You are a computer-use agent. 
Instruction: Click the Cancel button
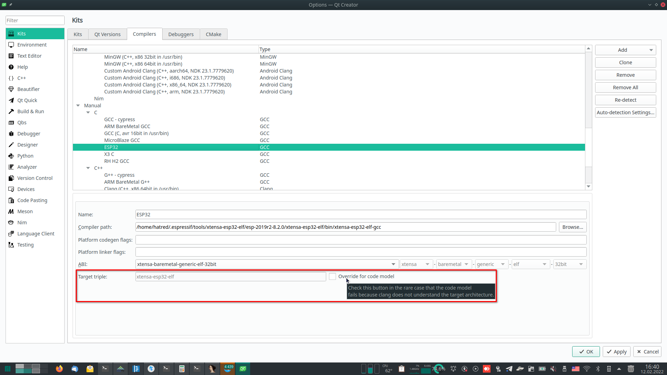647,352
